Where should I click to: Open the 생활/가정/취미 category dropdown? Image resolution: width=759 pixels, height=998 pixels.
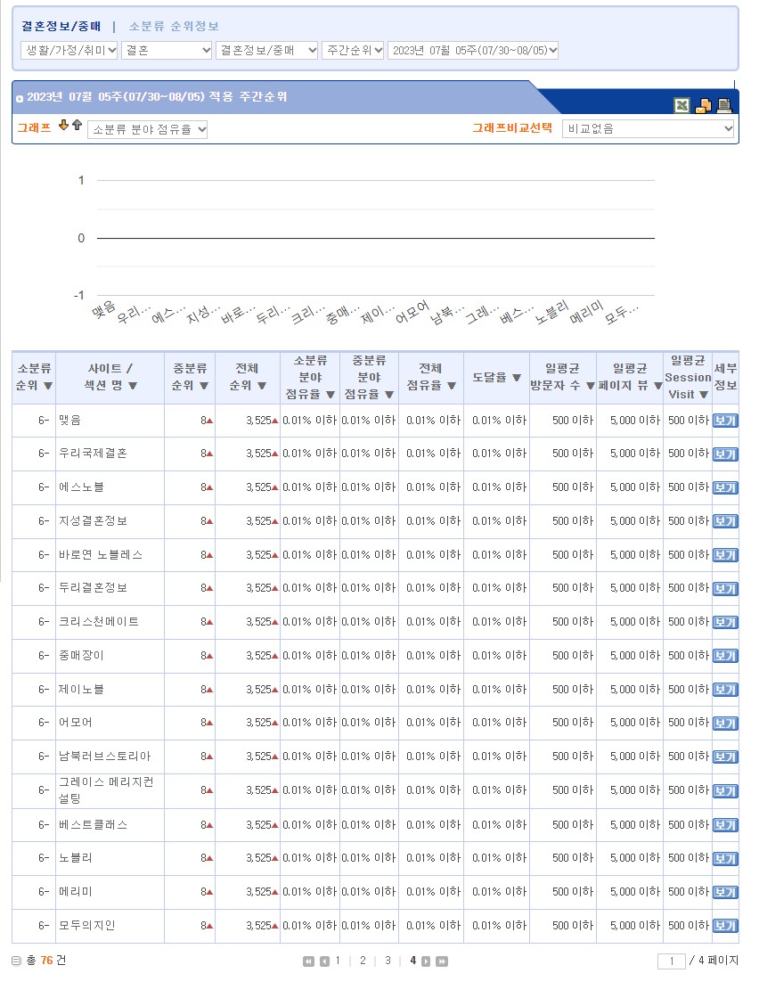coord(69,50)
